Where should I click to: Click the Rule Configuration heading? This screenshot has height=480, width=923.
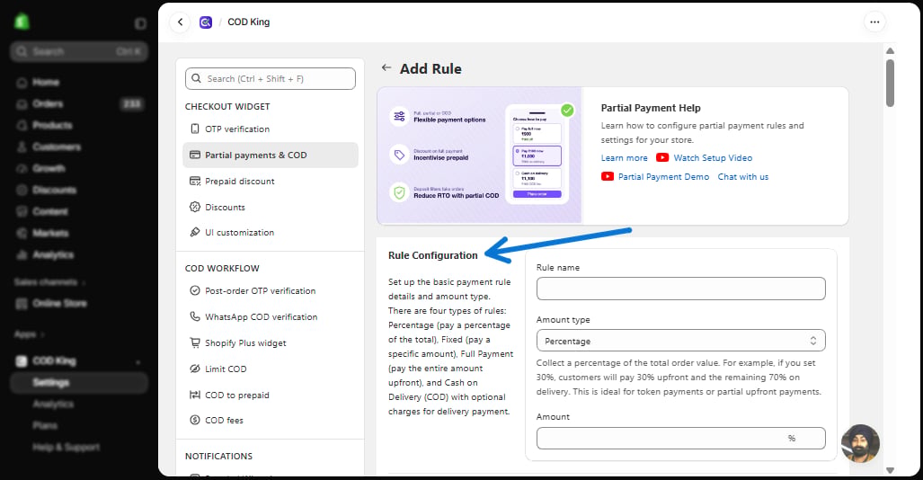pos(432,255)
